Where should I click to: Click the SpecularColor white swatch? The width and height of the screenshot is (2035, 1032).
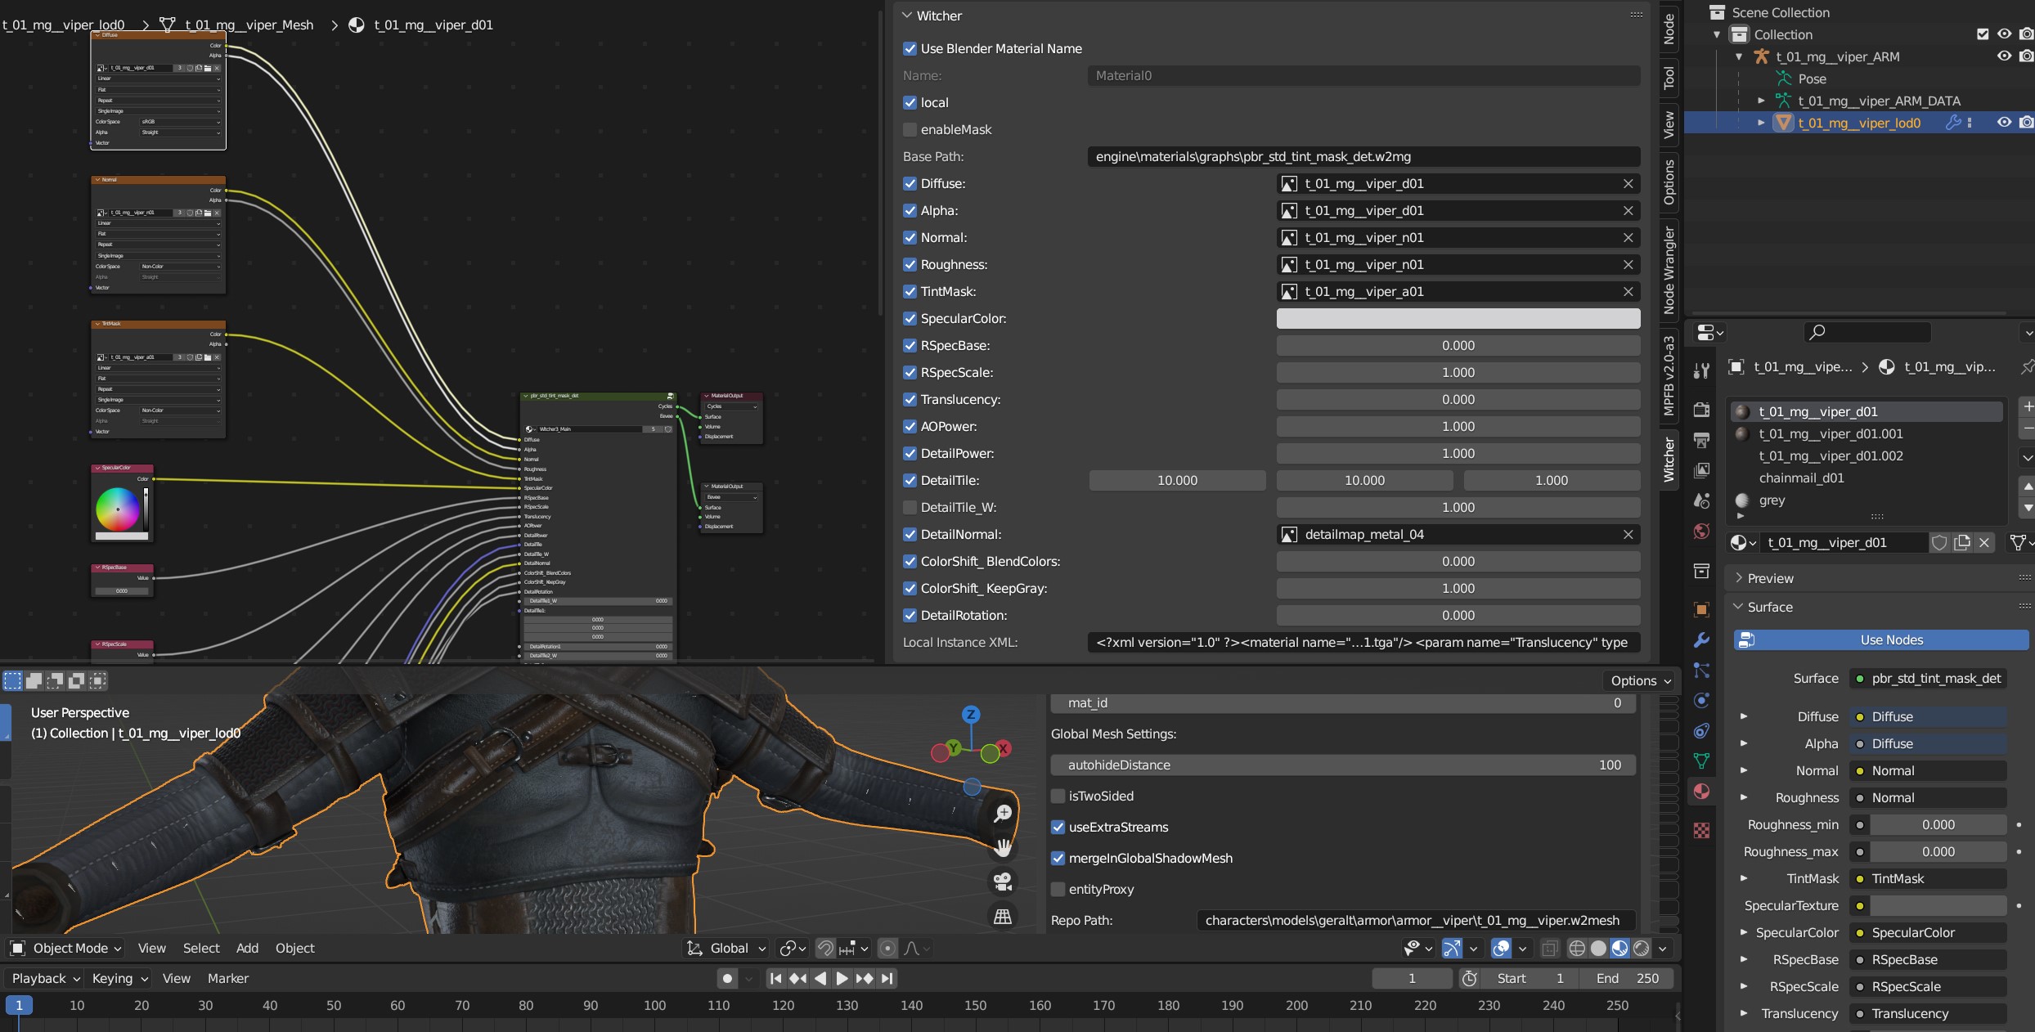1458,318
